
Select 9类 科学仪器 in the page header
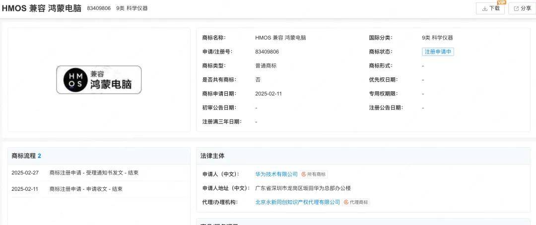click(132, 8)
